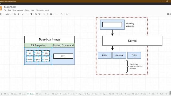Select the dev folder box

(x=38, y=53)
